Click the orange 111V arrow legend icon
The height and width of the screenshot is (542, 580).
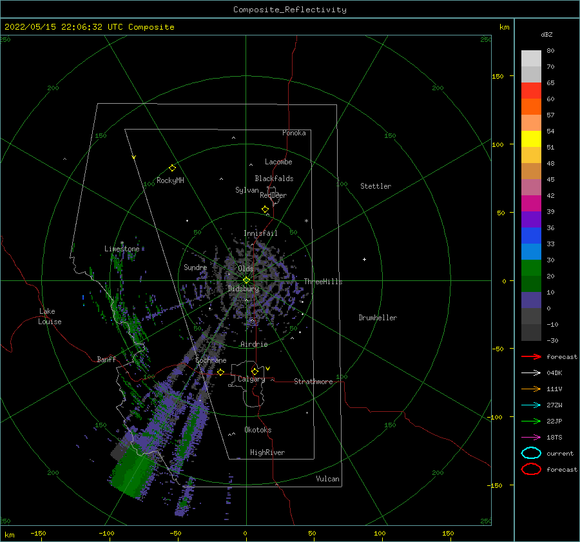(531, 389)
